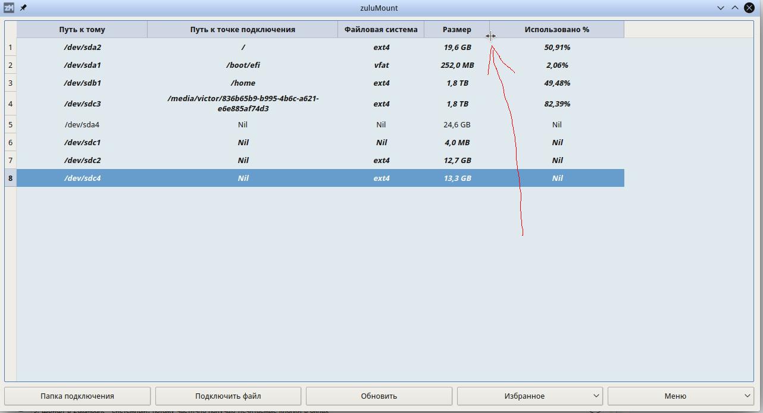Toggle the pin window icon

[23, 8]
